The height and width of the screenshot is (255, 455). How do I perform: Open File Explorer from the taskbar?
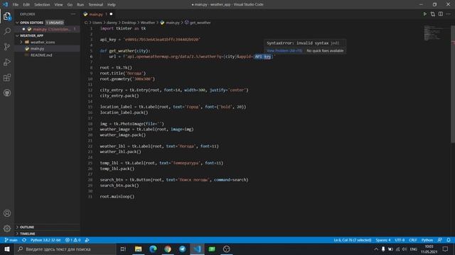138,249
